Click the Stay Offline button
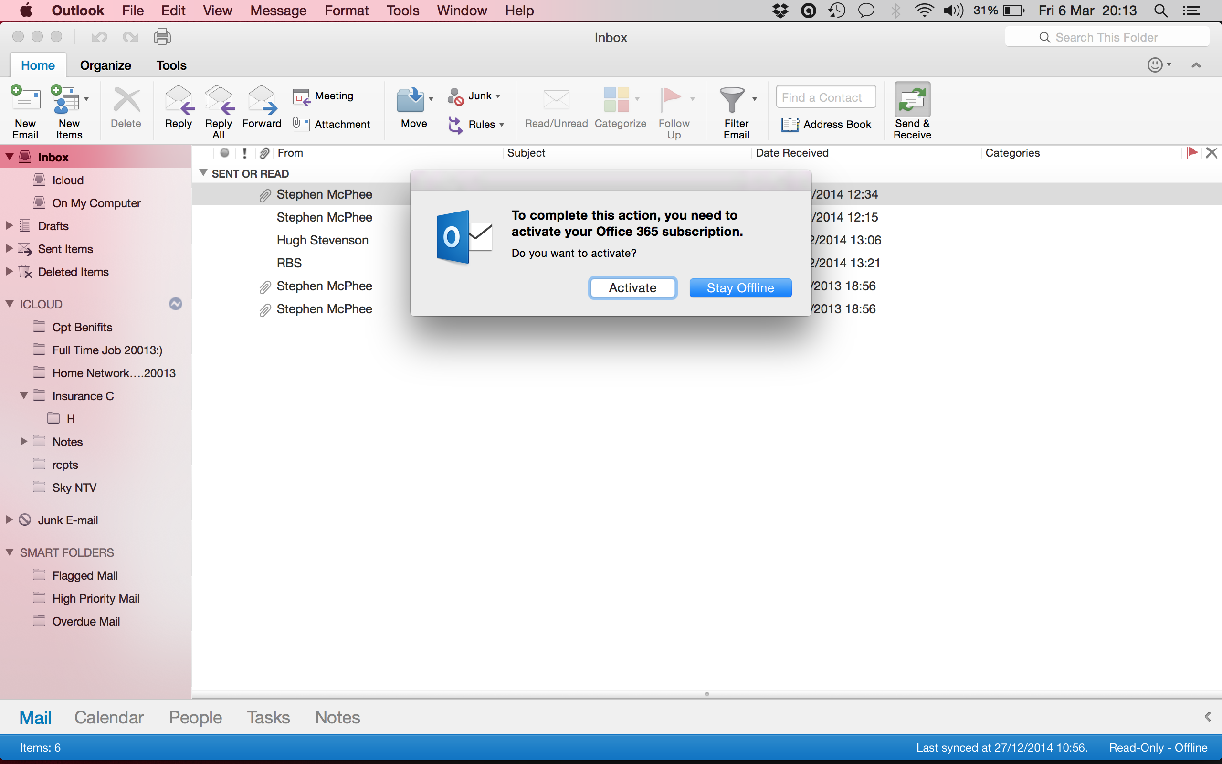Image resolution: width=1222 pixels, height=764 pixels. click(740, 287)
